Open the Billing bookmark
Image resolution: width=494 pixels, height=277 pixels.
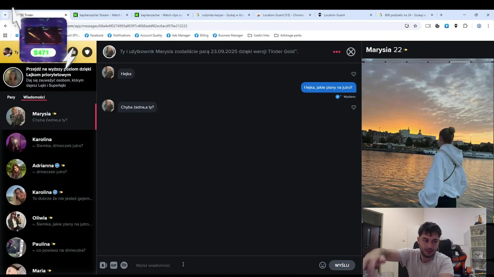pos(201,35)
